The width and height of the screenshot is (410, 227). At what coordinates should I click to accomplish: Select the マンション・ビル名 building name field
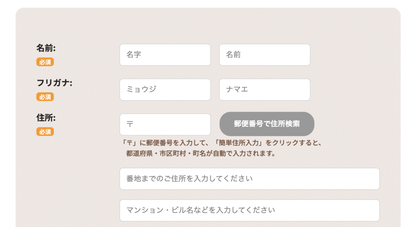(249, 210)
